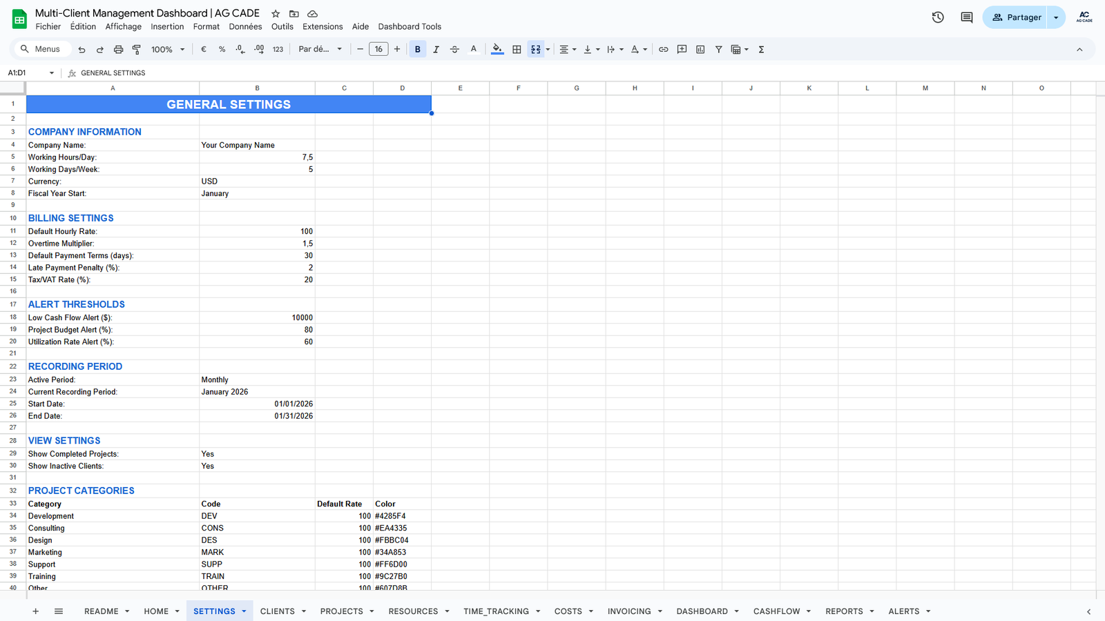Viewport: 1105px width, 621px height.
Task: Toggle italic formatting
Action: pos(436,50)
